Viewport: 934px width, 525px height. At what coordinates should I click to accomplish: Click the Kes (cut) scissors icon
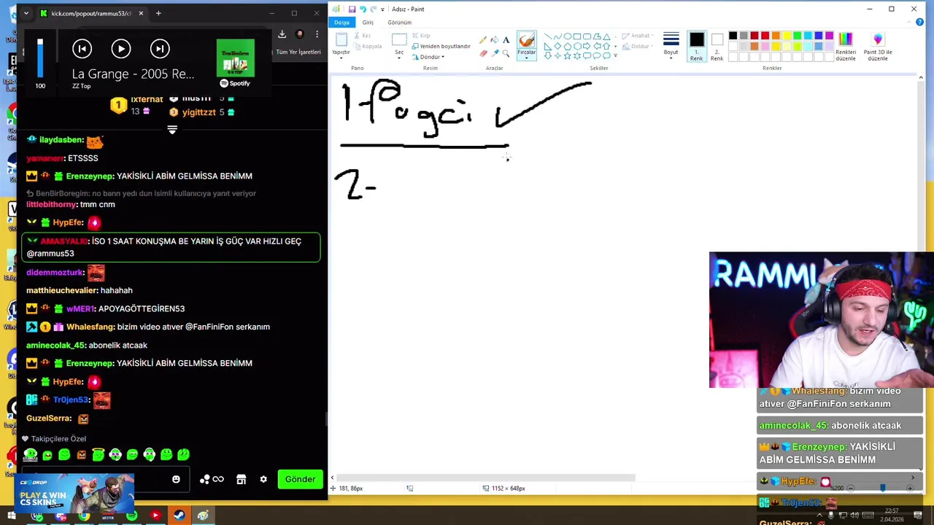(x=357, y=36)
